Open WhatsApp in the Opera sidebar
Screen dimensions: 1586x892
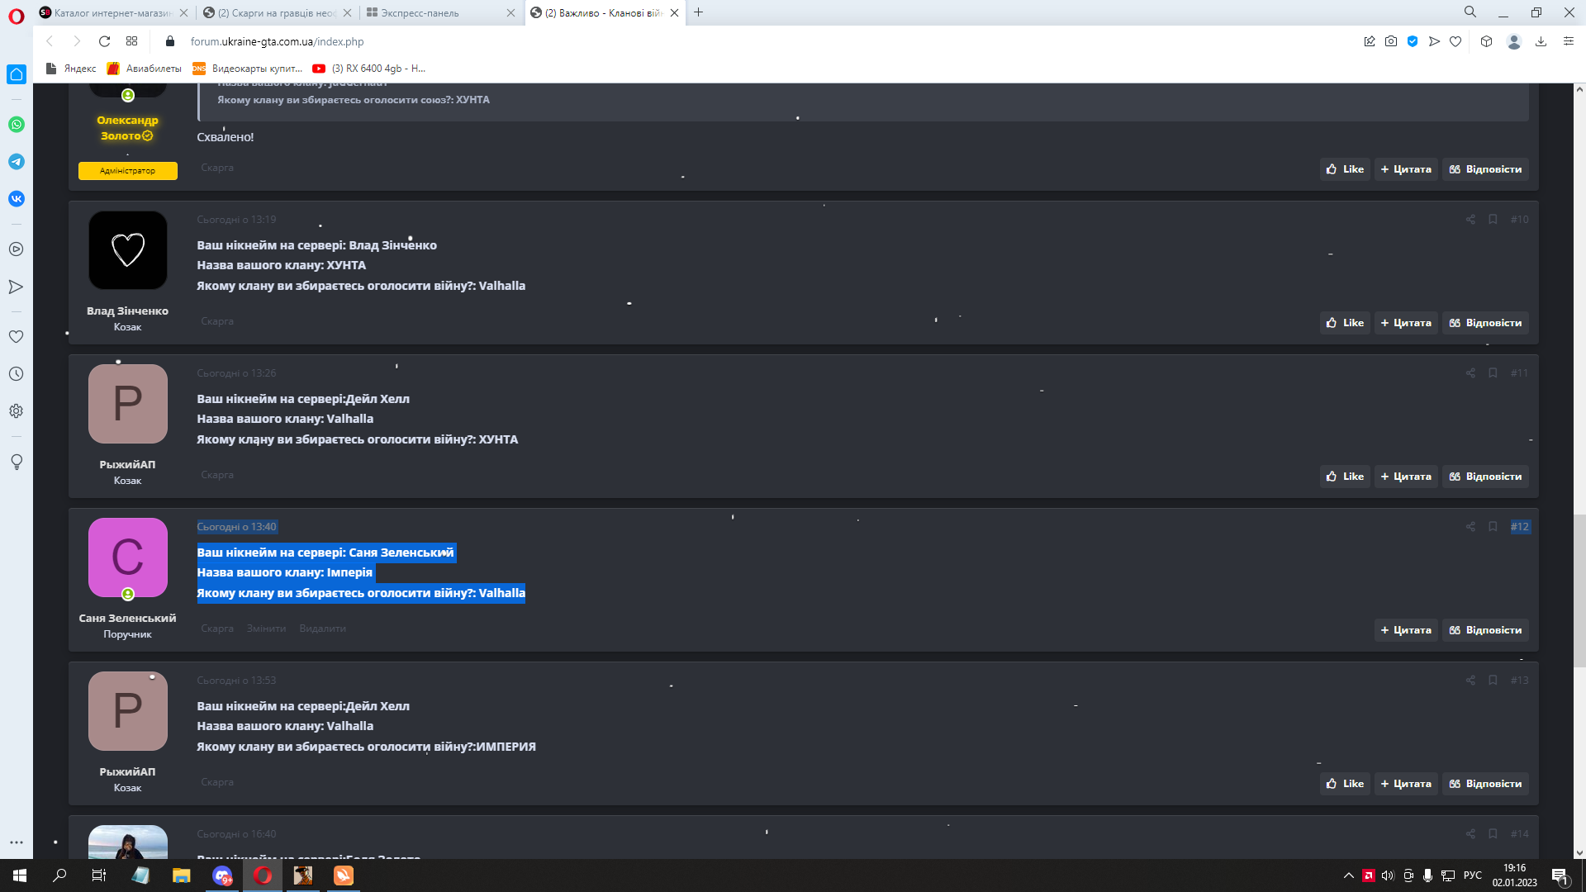tap(17, 125)
